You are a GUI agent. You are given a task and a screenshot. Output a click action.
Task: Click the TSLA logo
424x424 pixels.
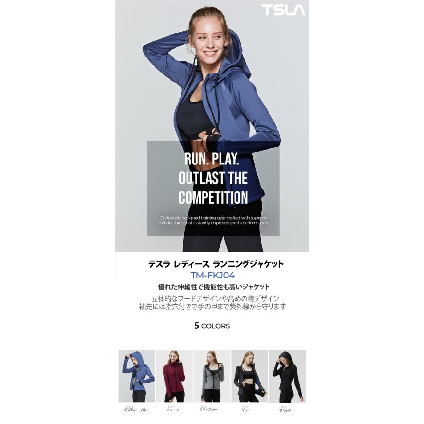pyautogui.click(x=283, y=10)
